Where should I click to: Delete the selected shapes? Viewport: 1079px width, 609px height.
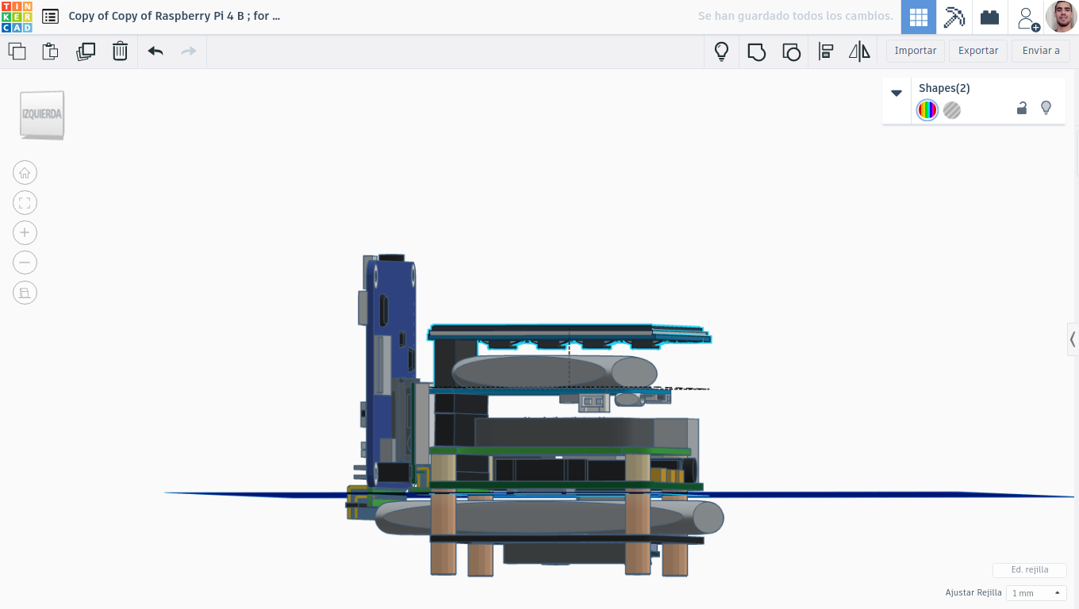pos(120,52)
